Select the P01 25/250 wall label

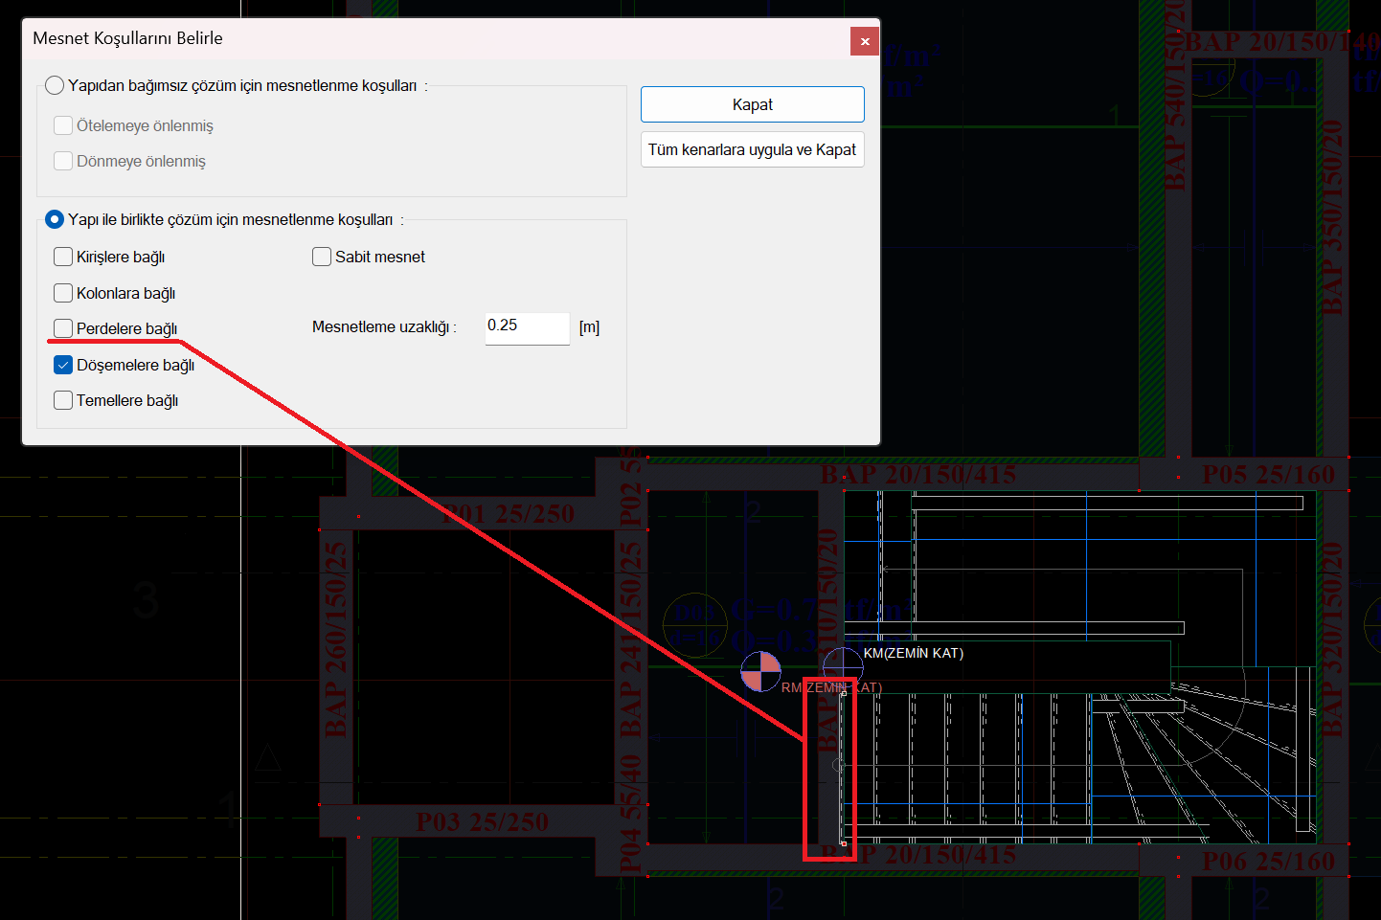(509, 514)
